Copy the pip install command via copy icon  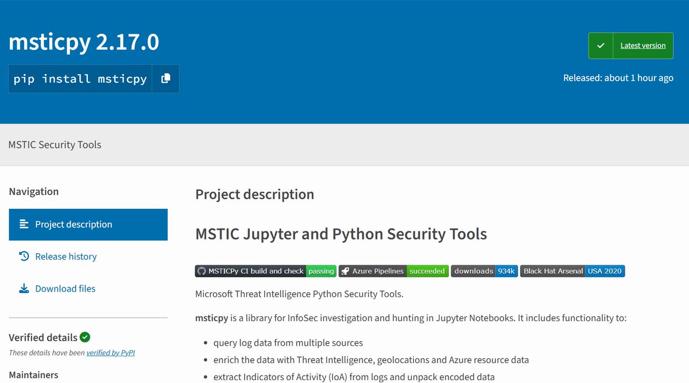[x=165, y=79]
